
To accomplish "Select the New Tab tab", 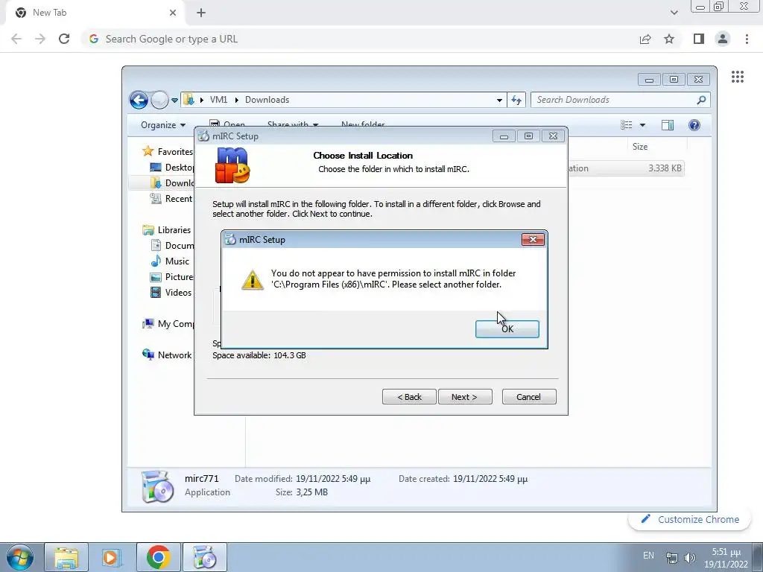I will (95, 13).
